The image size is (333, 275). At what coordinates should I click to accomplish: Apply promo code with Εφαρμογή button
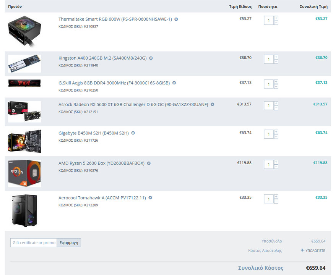tap(69, 243)
